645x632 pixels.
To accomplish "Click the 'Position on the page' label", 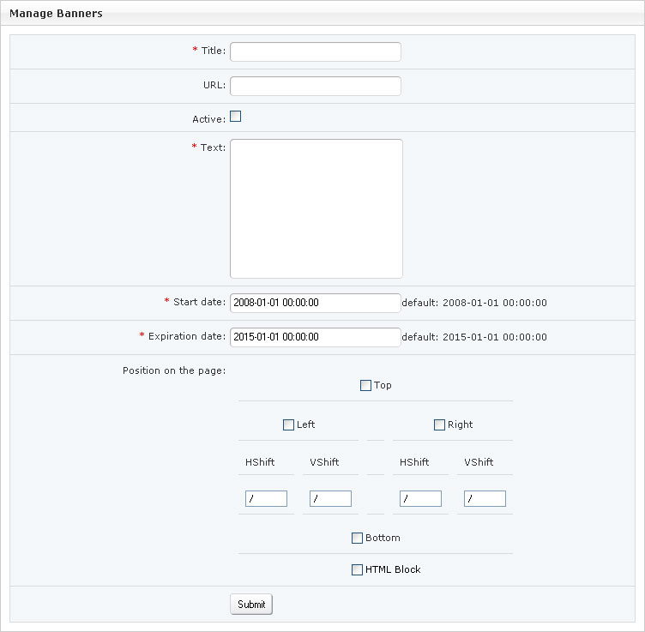I will click(x=174, y=370).
